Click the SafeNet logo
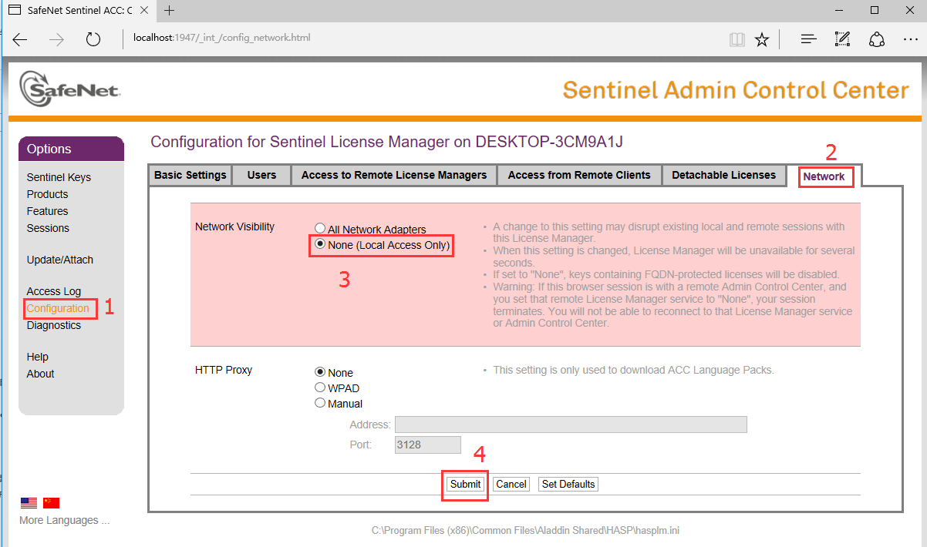 coord(69,89)
